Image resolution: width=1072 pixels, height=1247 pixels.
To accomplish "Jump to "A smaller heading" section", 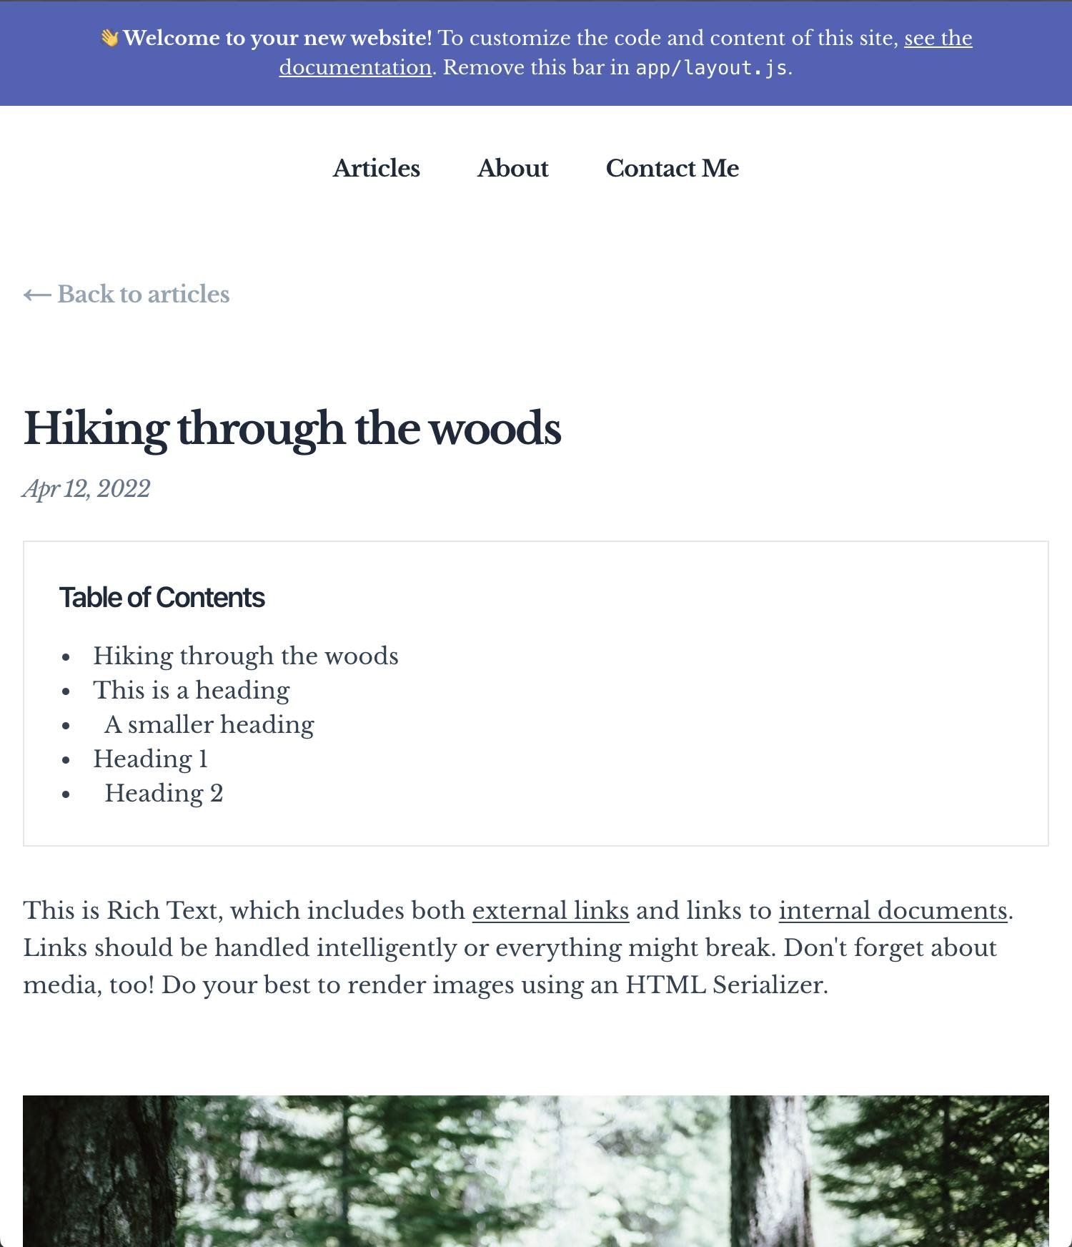I will (209, 724).
